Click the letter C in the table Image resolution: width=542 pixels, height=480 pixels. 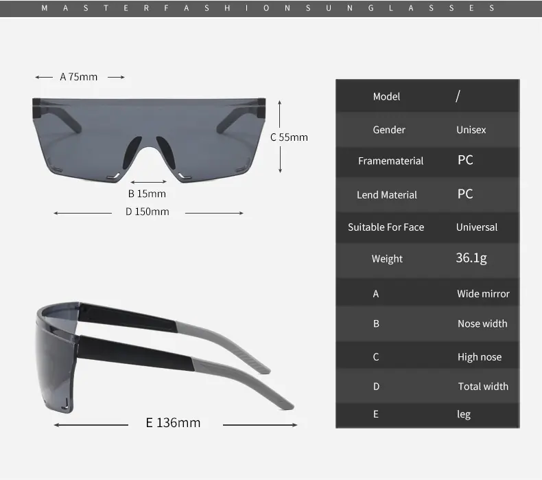pyautogui.click(x=376, y=357)
